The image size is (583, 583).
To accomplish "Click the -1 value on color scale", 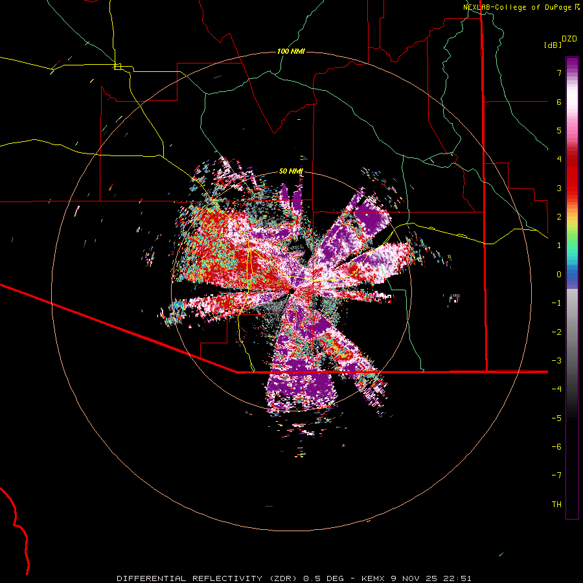I will point(556,303).
